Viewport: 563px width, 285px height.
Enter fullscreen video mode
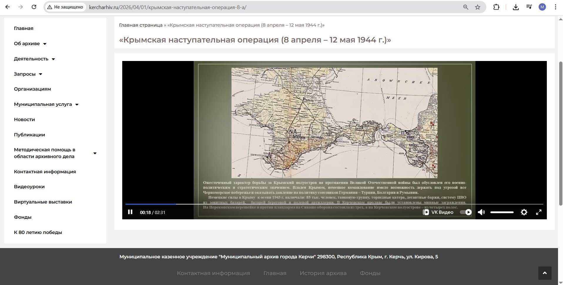tap(538, 212)
